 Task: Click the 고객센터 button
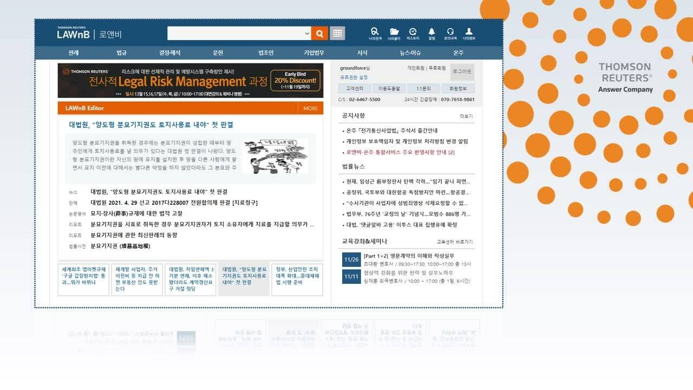click(x=355, y=88)
